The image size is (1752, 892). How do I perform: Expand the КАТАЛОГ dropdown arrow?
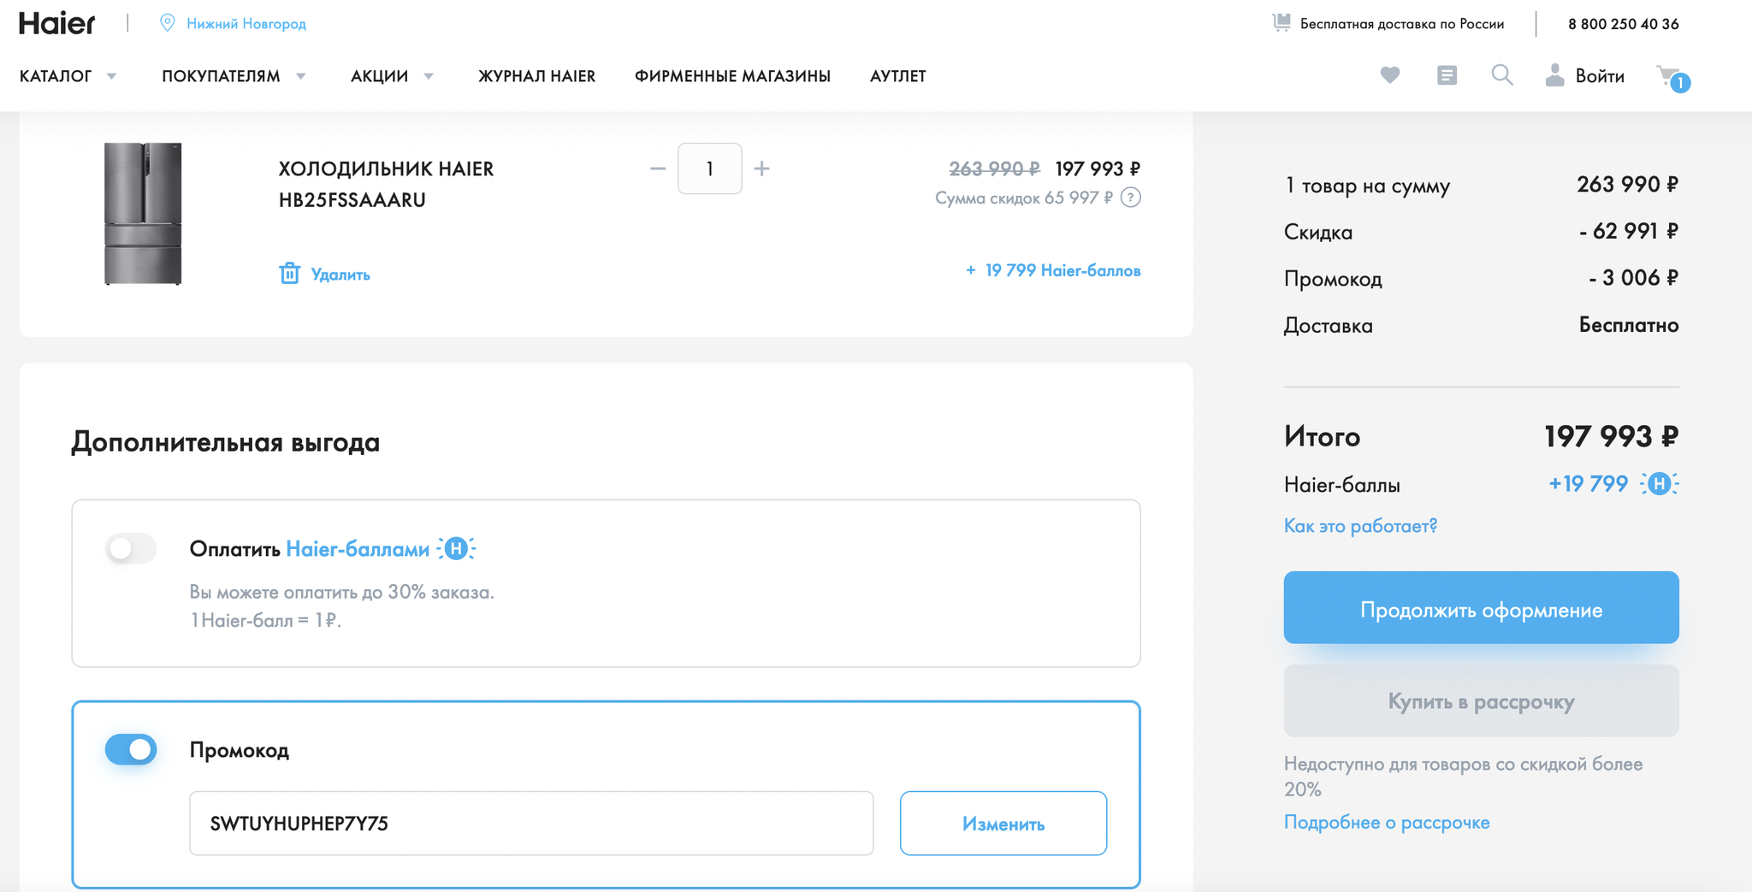pyautogui.click(x=111, y=76)
